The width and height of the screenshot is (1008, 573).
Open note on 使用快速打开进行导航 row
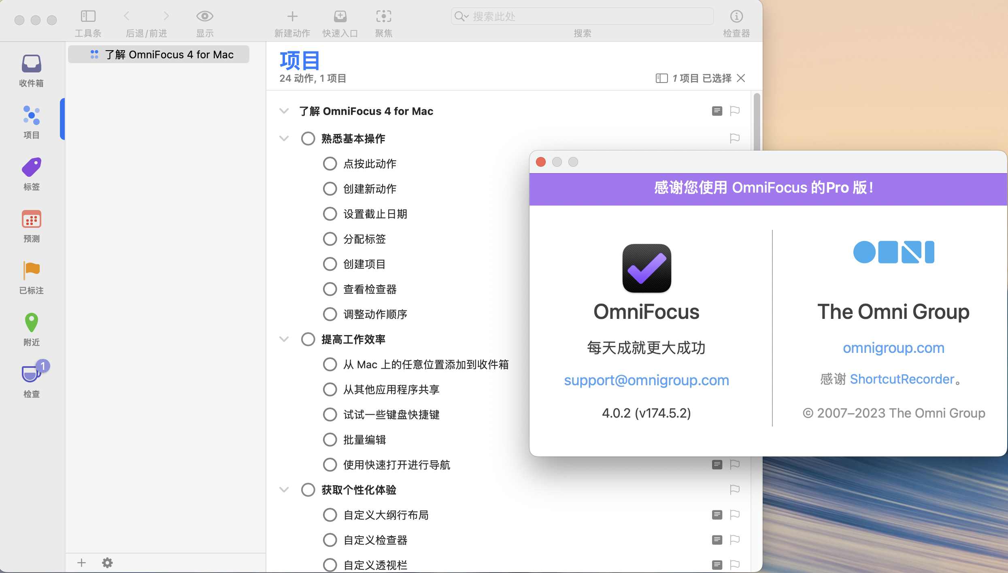pyautogui.click(x=717, y=465)
